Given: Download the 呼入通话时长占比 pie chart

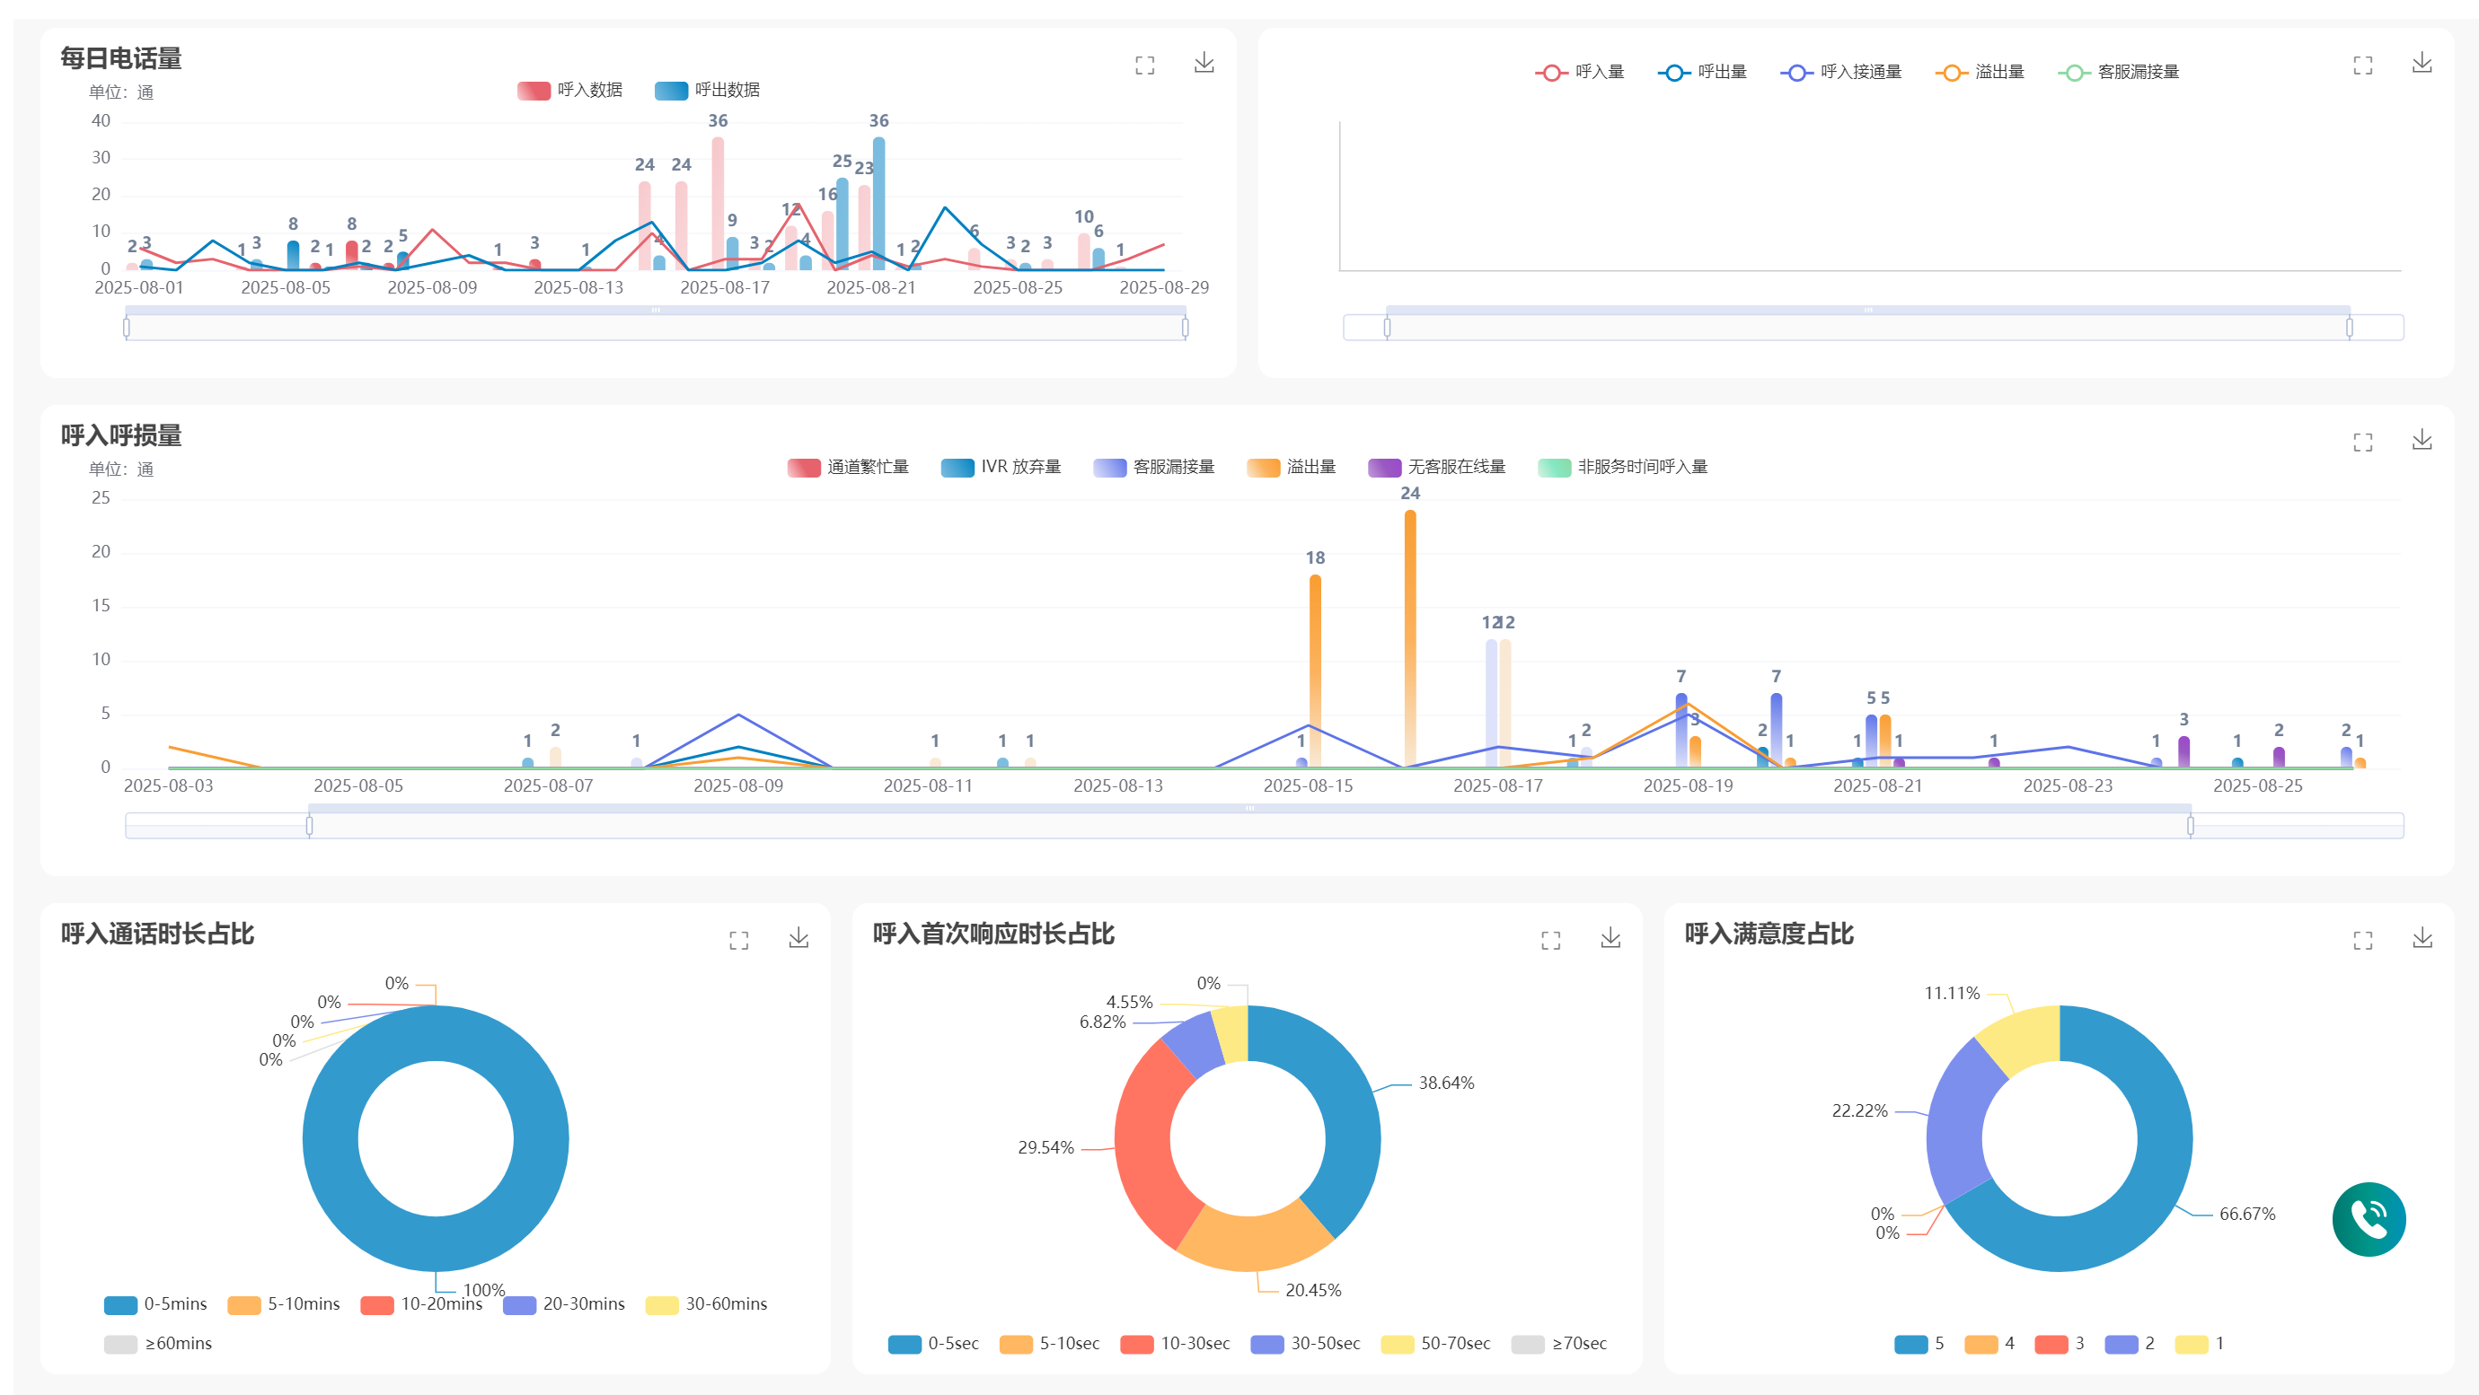Looking at the screenshot, I should (x=798, y=938).
